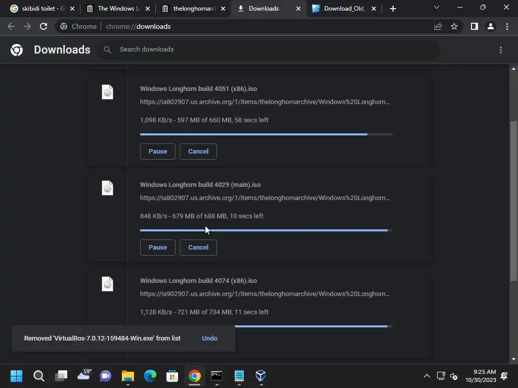Go back using the browser back arrow

(11, 26)
